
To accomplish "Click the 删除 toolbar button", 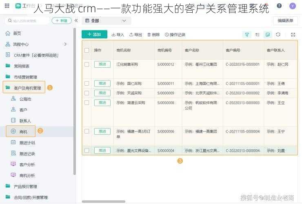I will pos(153,35).
